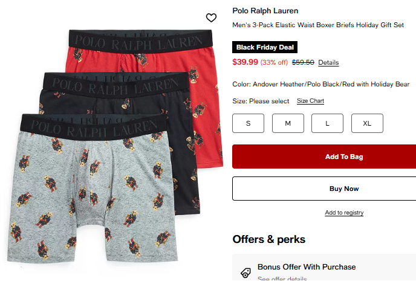Add the boxer briefs to bag
Image resolution: width=416 pixels, height=281 pixels.
(324, 157)
